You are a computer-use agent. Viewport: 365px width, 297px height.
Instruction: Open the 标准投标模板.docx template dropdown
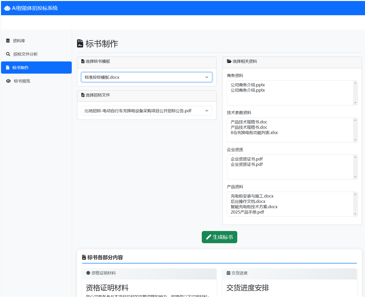[147, 77]
